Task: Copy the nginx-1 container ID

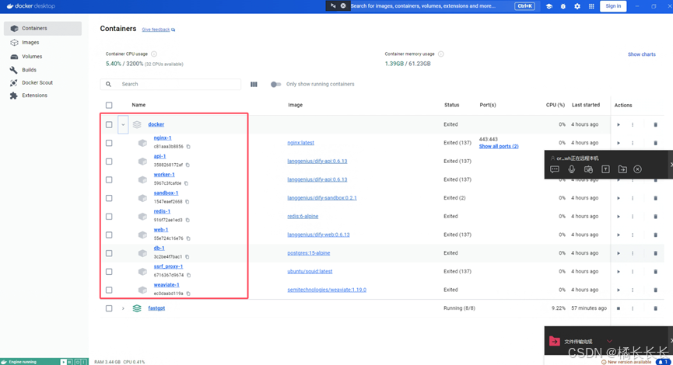Action: [188, 147]
